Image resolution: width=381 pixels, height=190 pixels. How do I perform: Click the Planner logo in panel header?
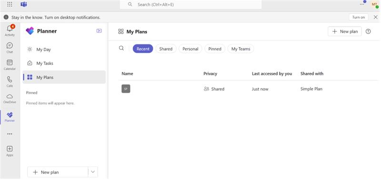coord(30,31)
